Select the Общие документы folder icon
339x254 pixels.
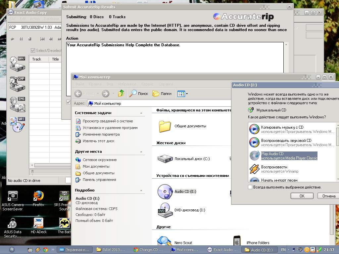[x=165, y=126]
